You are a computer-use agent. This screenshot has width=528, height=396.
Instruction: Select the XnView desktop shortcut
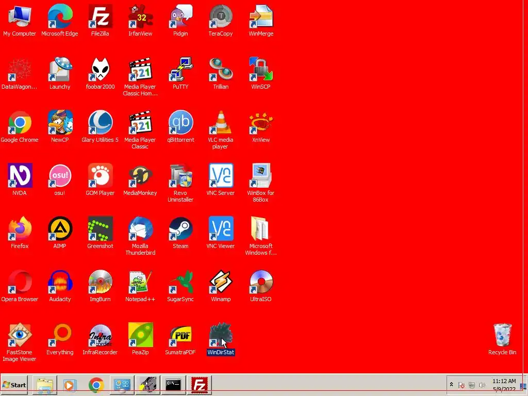[261, 123]
